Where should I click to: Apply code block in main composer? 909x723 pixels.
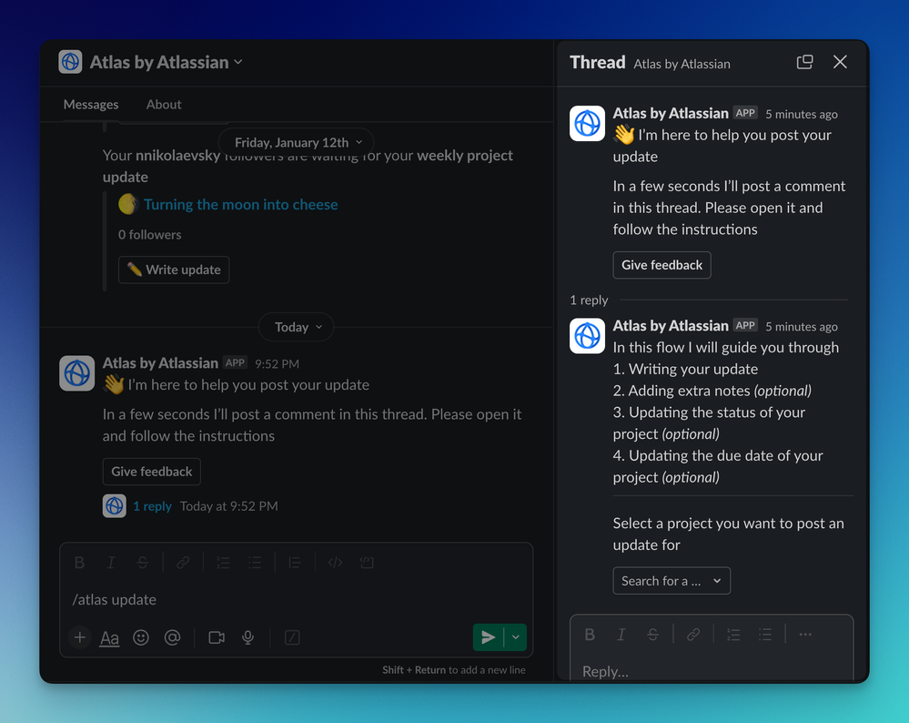[x=367, y=562]
